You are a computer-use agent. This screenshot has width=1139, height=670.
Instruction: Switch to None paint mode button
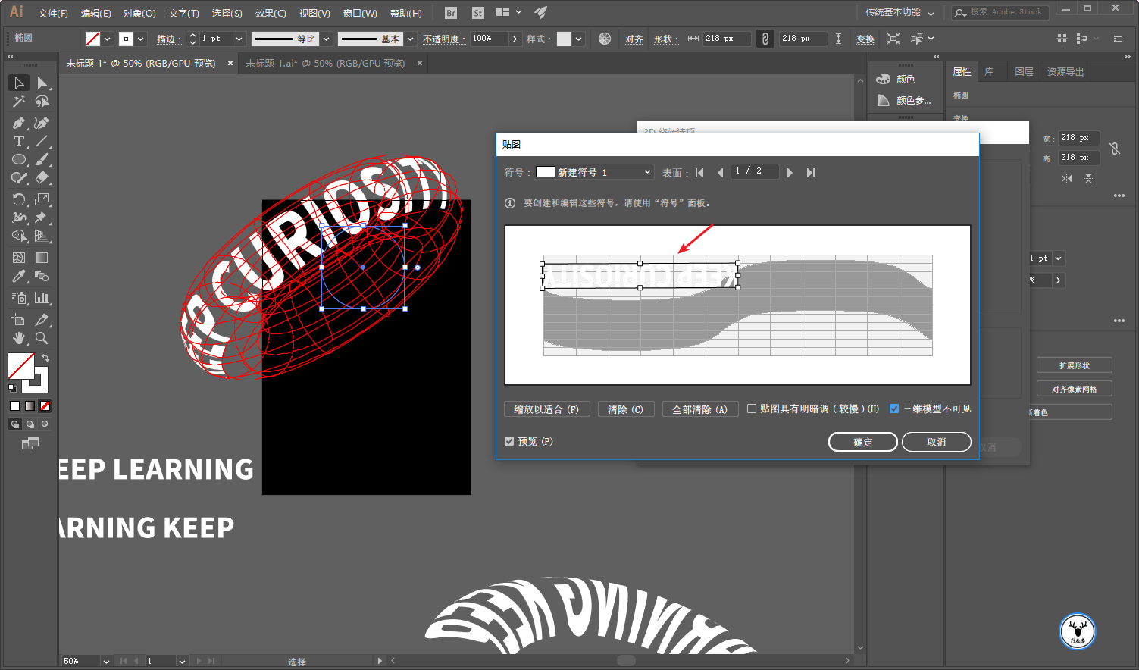point(45,406)
